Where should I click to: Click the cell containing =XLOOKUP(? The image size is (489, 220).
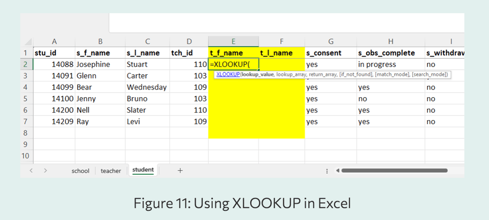[x=233, y=64]
